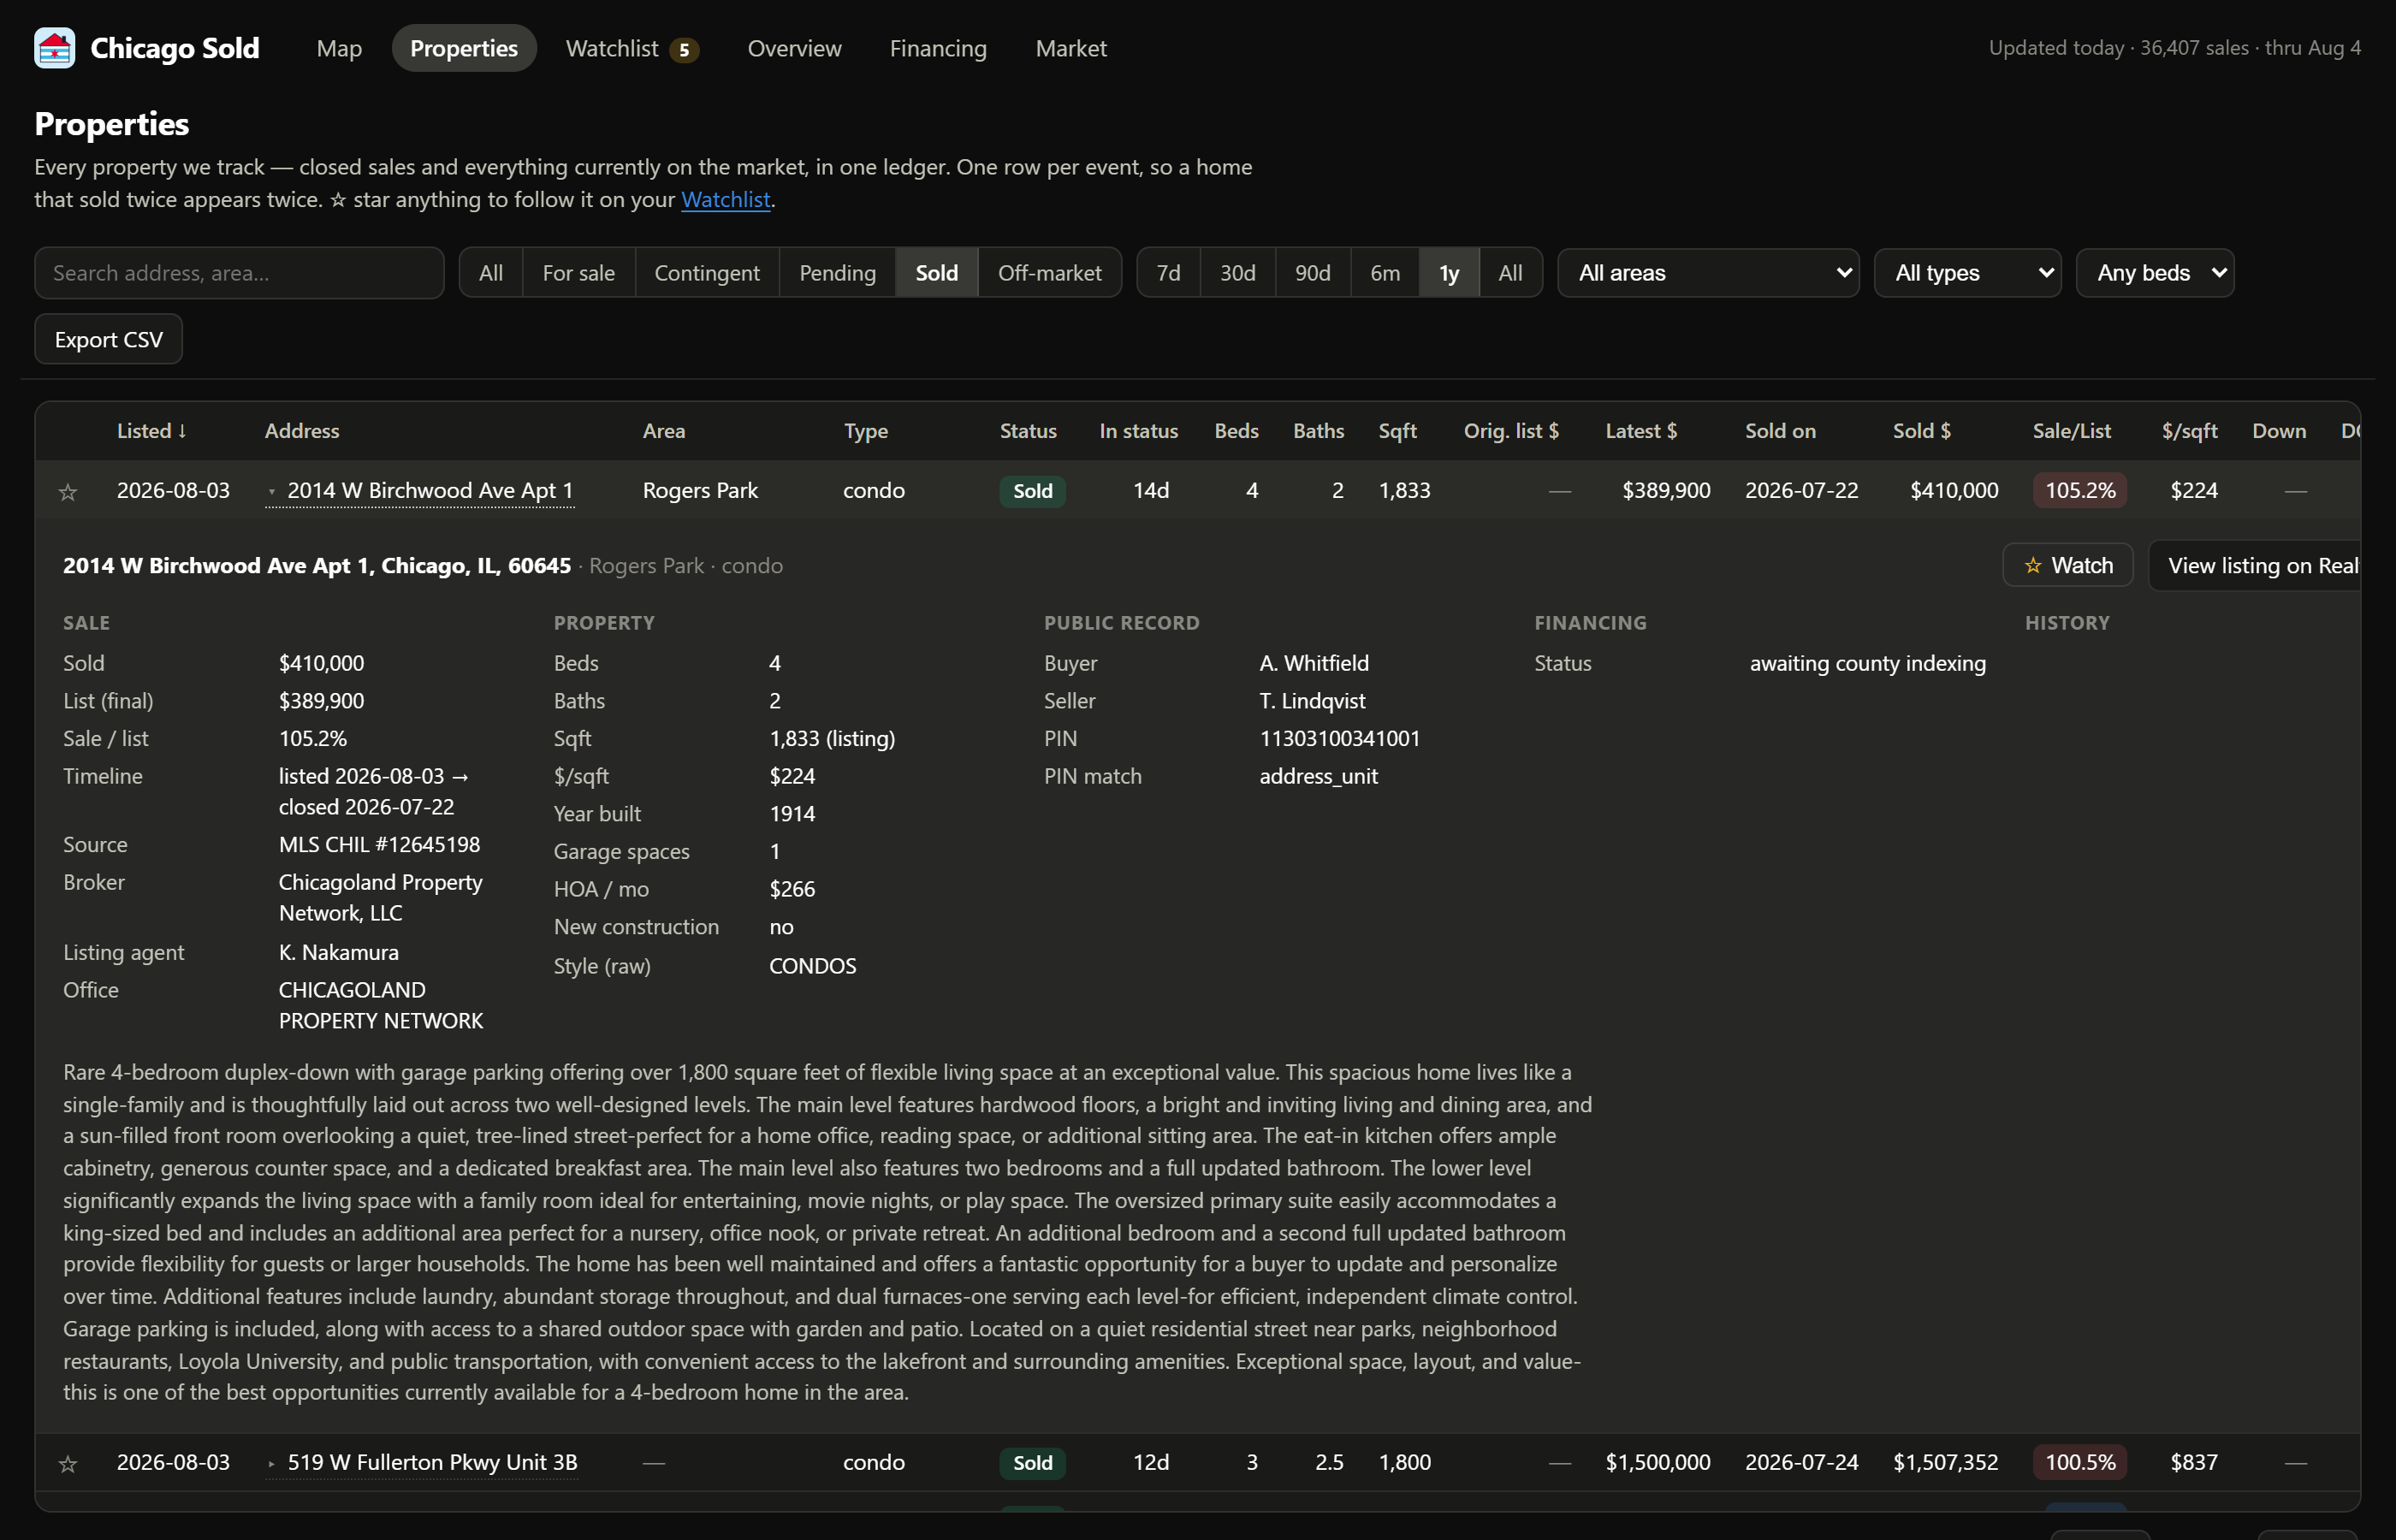Click the PIN value 11303100341001
The height and width of the screenshot is (1540, 2396).
tap(1339, 739)
